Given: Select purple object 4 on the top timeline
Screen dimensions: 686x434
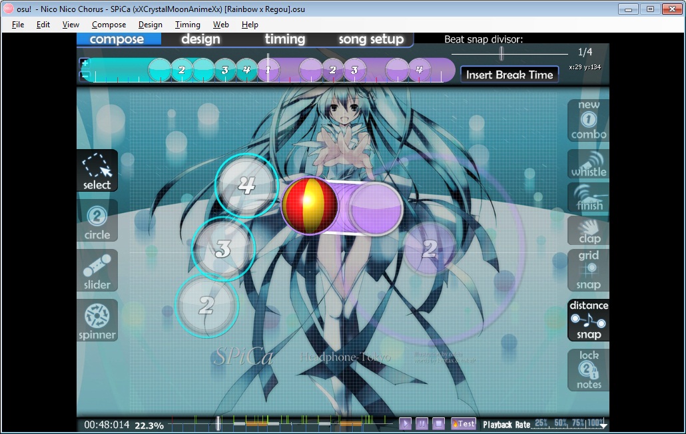Looking at the screenshot, I should pos(419,70).
